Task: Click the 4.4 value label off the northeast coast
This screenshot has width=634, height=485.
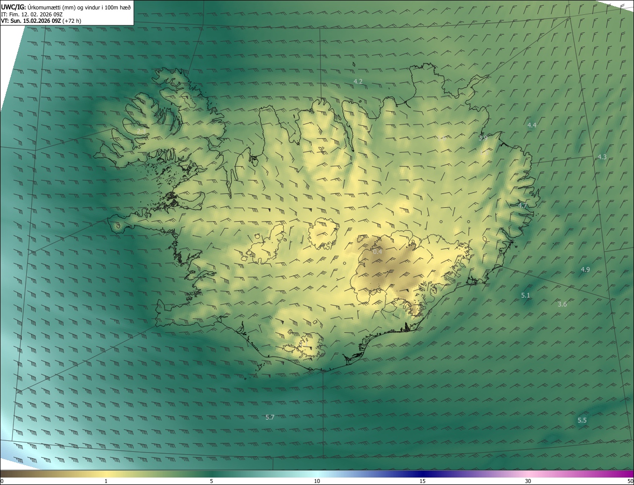Action: [532, 125]
